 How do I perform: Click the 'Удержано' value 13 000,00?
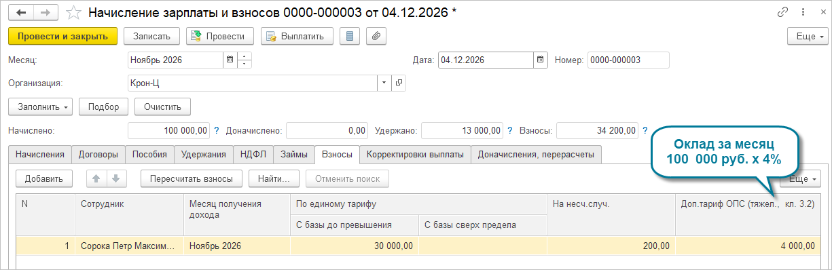point(462,130)
